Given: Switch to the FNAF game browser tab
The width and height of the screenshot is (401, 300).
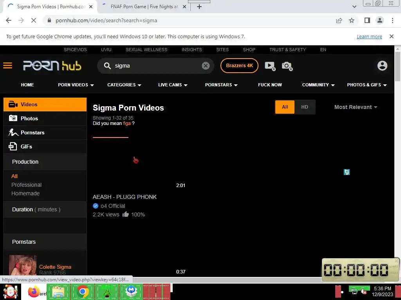Looking at the screenshot, I should 144,7.
